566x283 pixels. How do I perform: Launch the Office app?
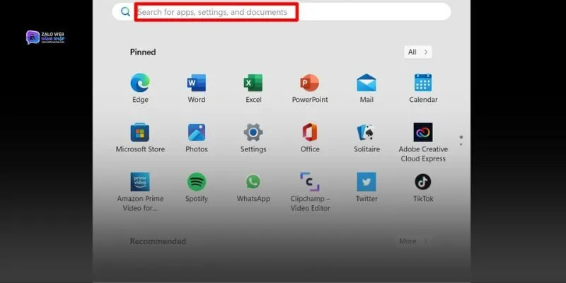[310, 133]
